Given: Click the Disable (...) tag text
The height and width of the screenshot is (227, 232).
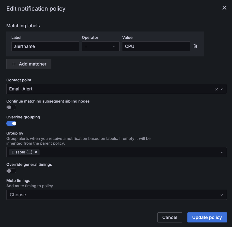Looking at the screenshot, I should [22, 152].
